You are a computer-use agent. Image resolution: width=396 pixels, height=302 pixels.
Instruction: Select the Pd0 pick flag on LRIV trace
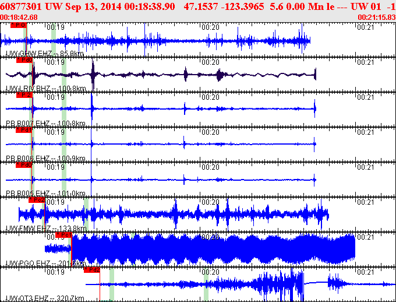click(x=24, y=60)
